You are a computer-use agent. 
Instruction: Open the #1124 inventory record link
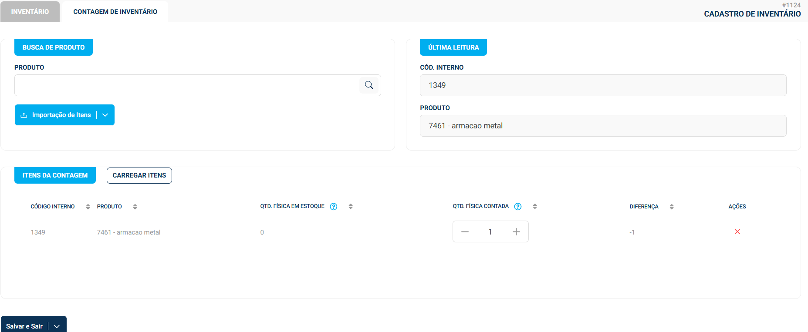[x=791, y=5]
